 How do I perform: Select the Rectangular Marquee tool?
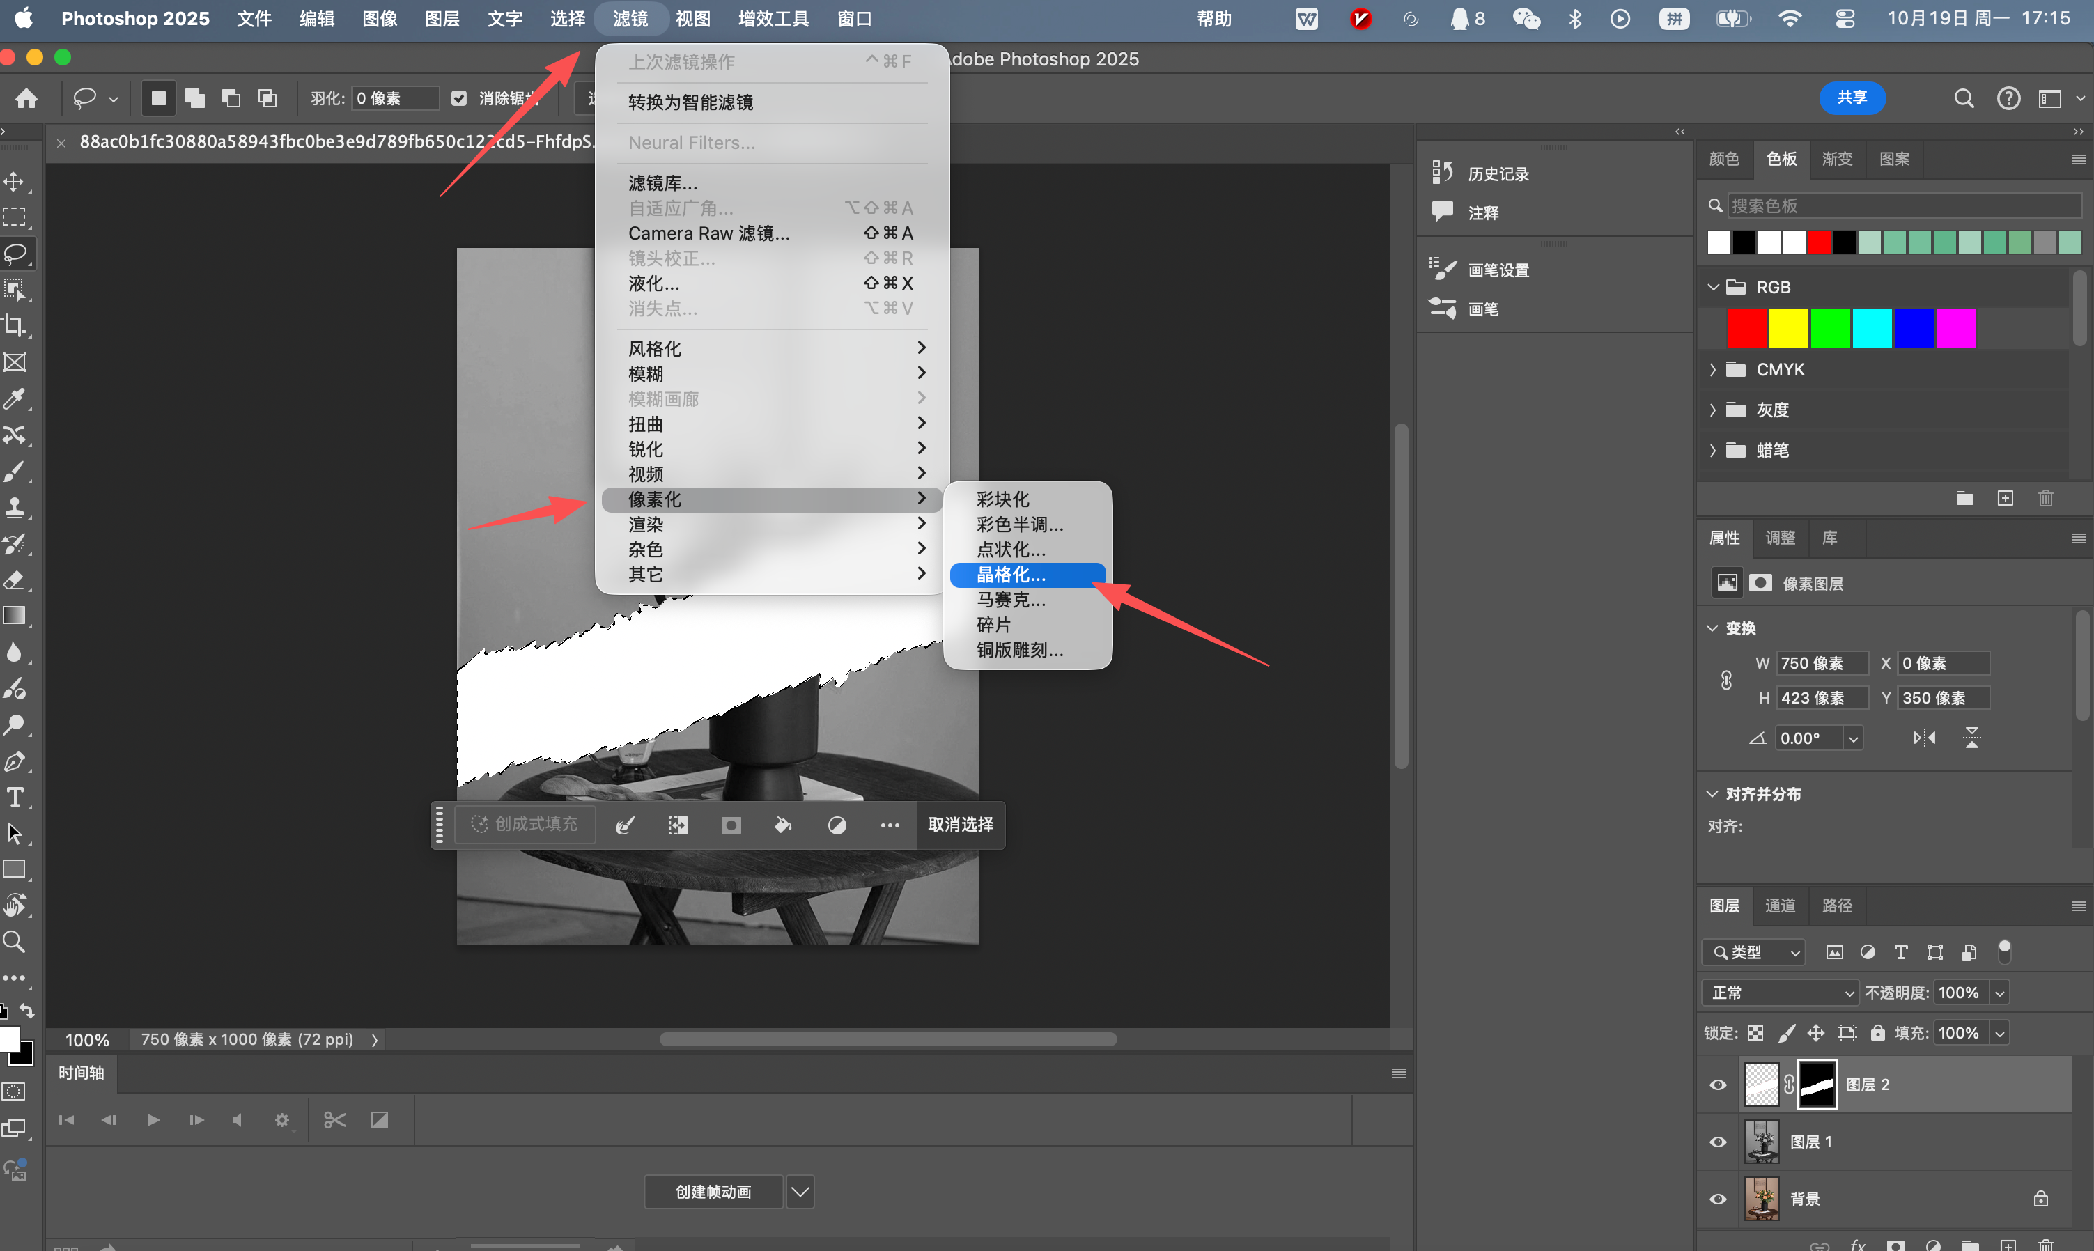click(15, 217)
